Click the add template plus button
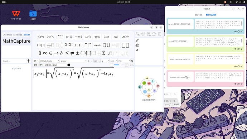The image size is (247, 139). tap(29, 61)
